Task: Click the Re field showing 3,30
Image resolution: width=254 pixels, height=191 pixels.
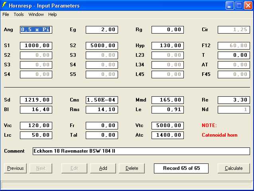Action: pyautogui.click(x=234, y=100)
